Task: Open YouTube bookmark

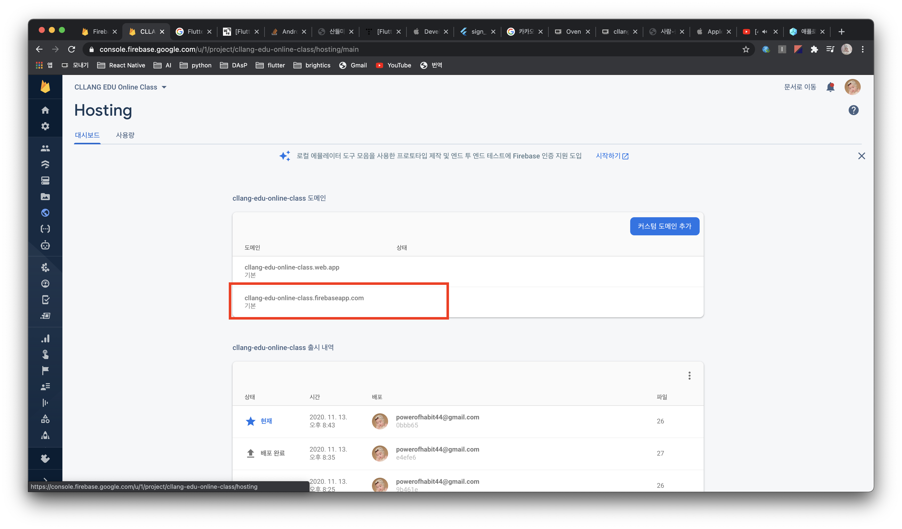Action: pos(393,65)
